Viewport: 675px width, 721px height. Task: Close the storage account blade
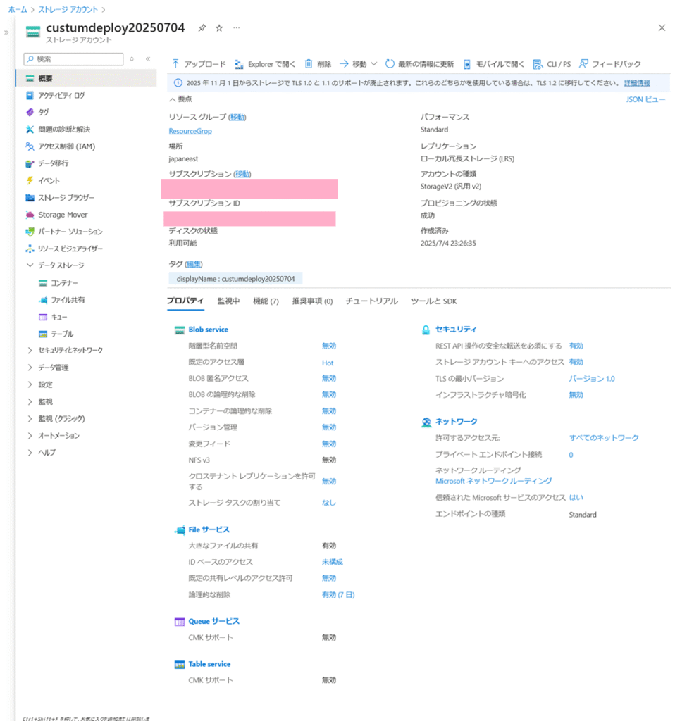[662, 28]
